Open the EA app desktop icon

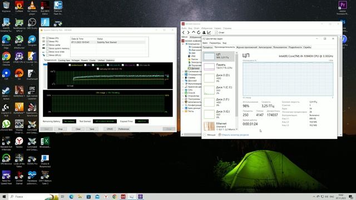(19, 74)
